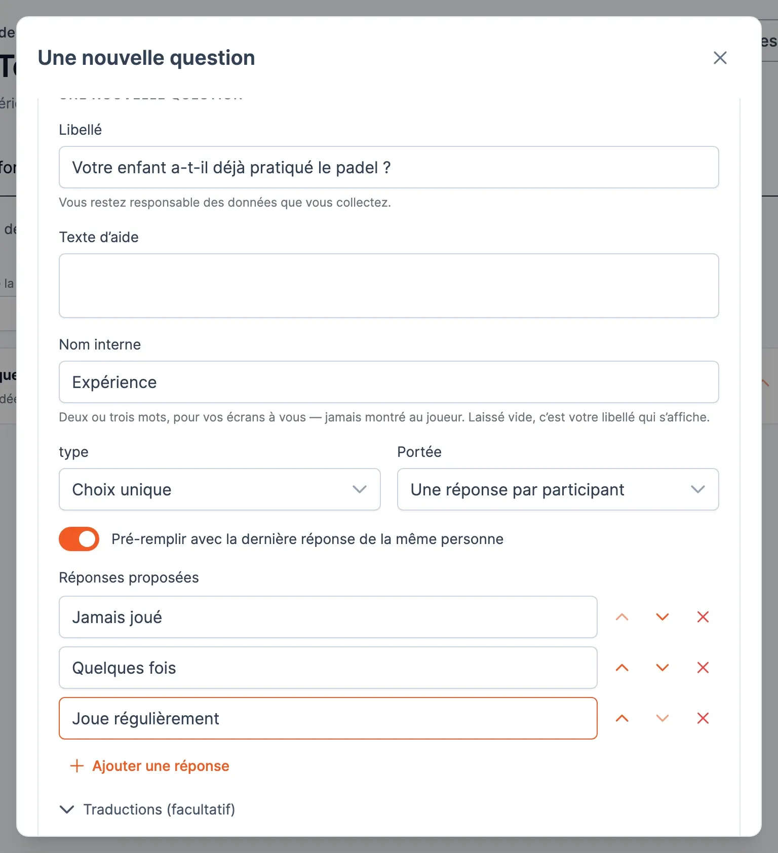Click up arrow beside 'Jamais joué'
This screenshot has height=853, width=778.
point(622,617)
